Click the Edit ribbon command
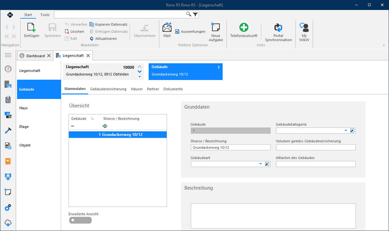Screen dimensions: 389x231 point(71,39)
